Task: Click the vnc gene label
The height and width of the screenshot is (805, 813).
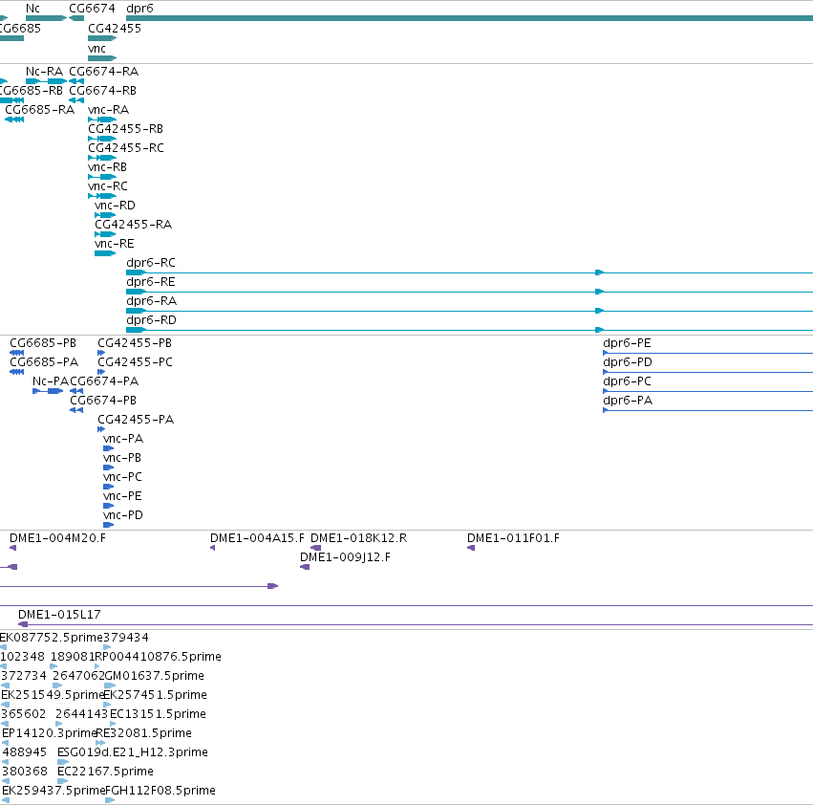Action: coord(96,48)
